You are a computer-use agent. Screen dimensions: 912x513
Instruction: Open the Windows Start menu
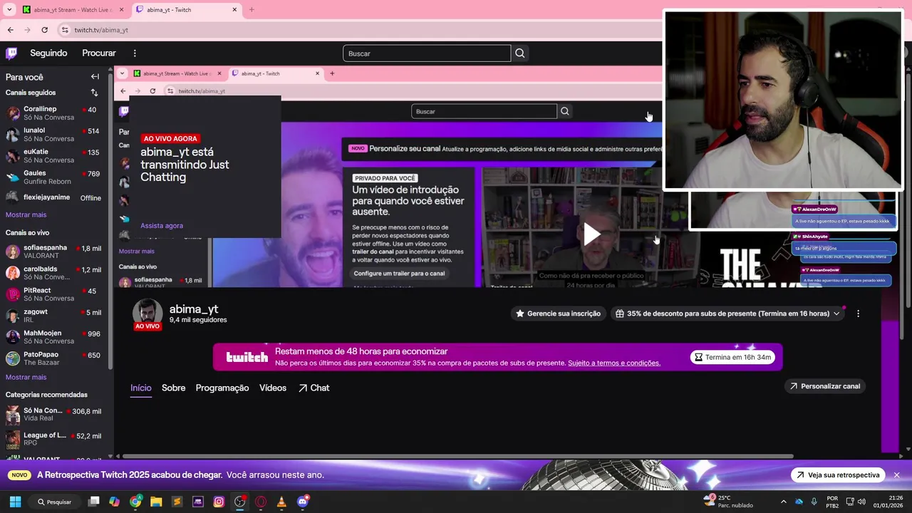click(x=15, y=502)
